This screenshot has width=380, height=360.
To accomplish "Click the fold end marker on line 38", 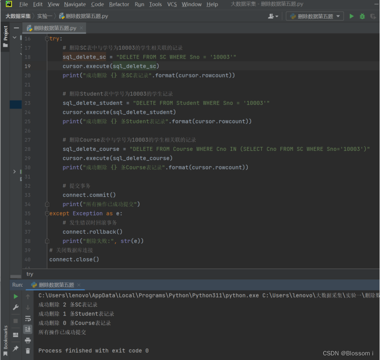I will (47, 241).
